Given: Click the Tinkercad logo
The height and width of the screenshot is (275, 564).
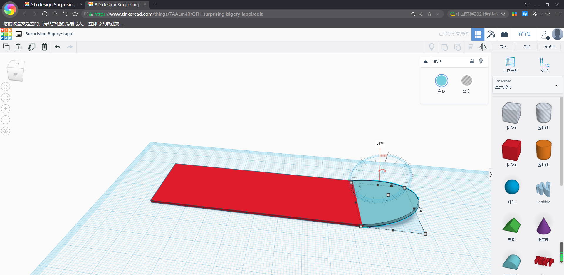Looking at the screenshot, I should (6, 34).
